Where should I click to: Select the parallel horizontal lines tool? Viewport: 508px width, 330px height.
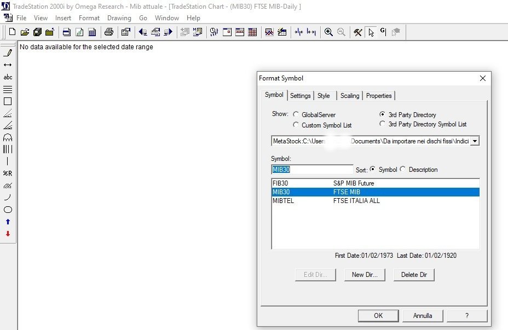(x=8, y=89)
